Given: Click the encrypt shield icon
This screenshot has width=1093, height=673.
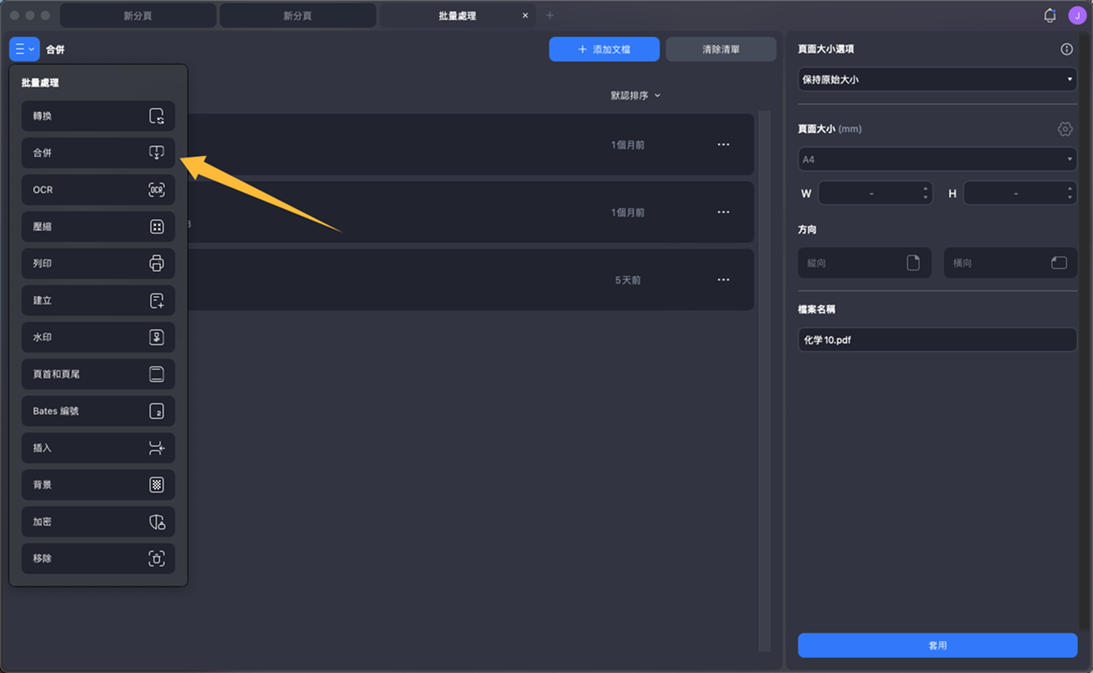Looking at the screenshot, I should pos(157,522).
